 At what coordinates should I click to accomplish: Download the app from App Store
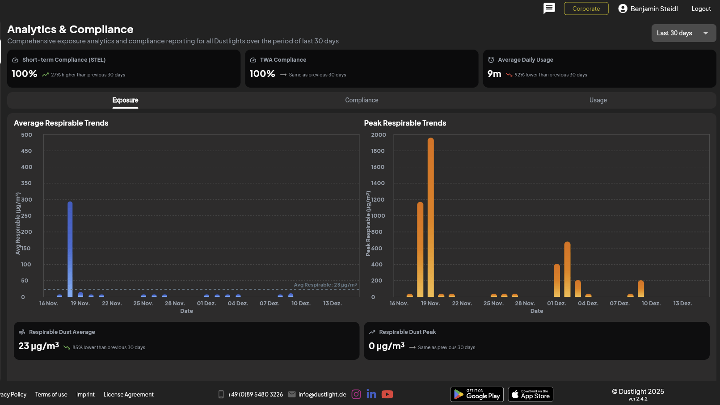531,394
